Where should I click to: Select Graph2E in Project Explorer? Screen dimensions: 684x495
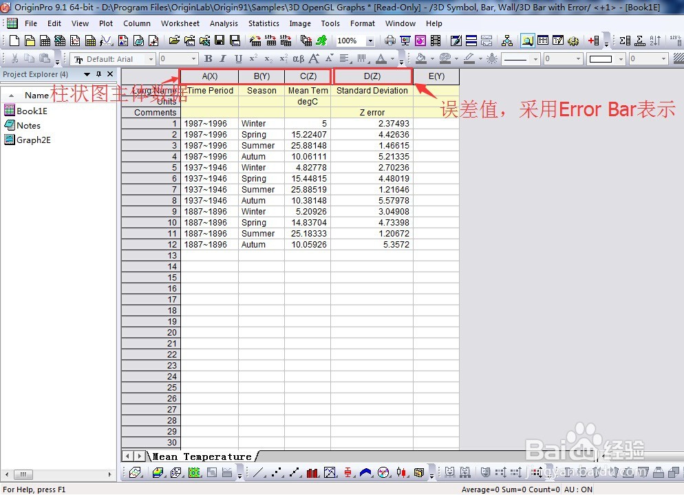point(28,140)
